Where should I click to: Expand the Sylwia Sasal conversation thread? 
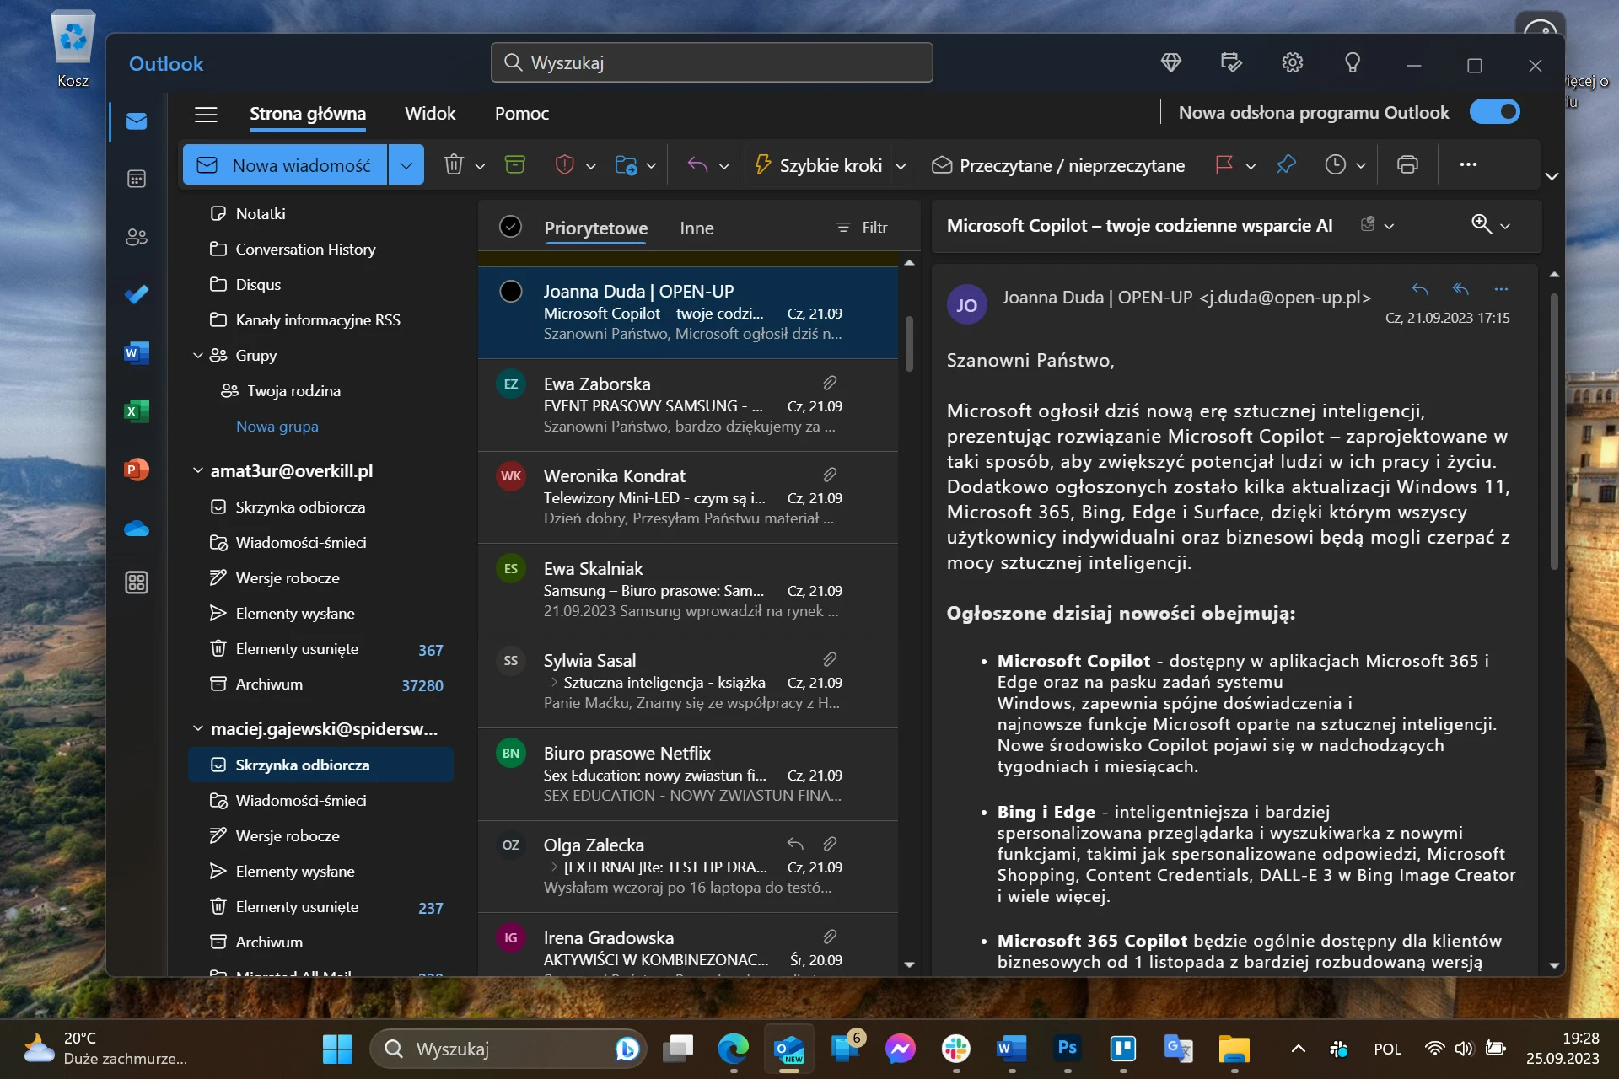click(x=554, y=682)
